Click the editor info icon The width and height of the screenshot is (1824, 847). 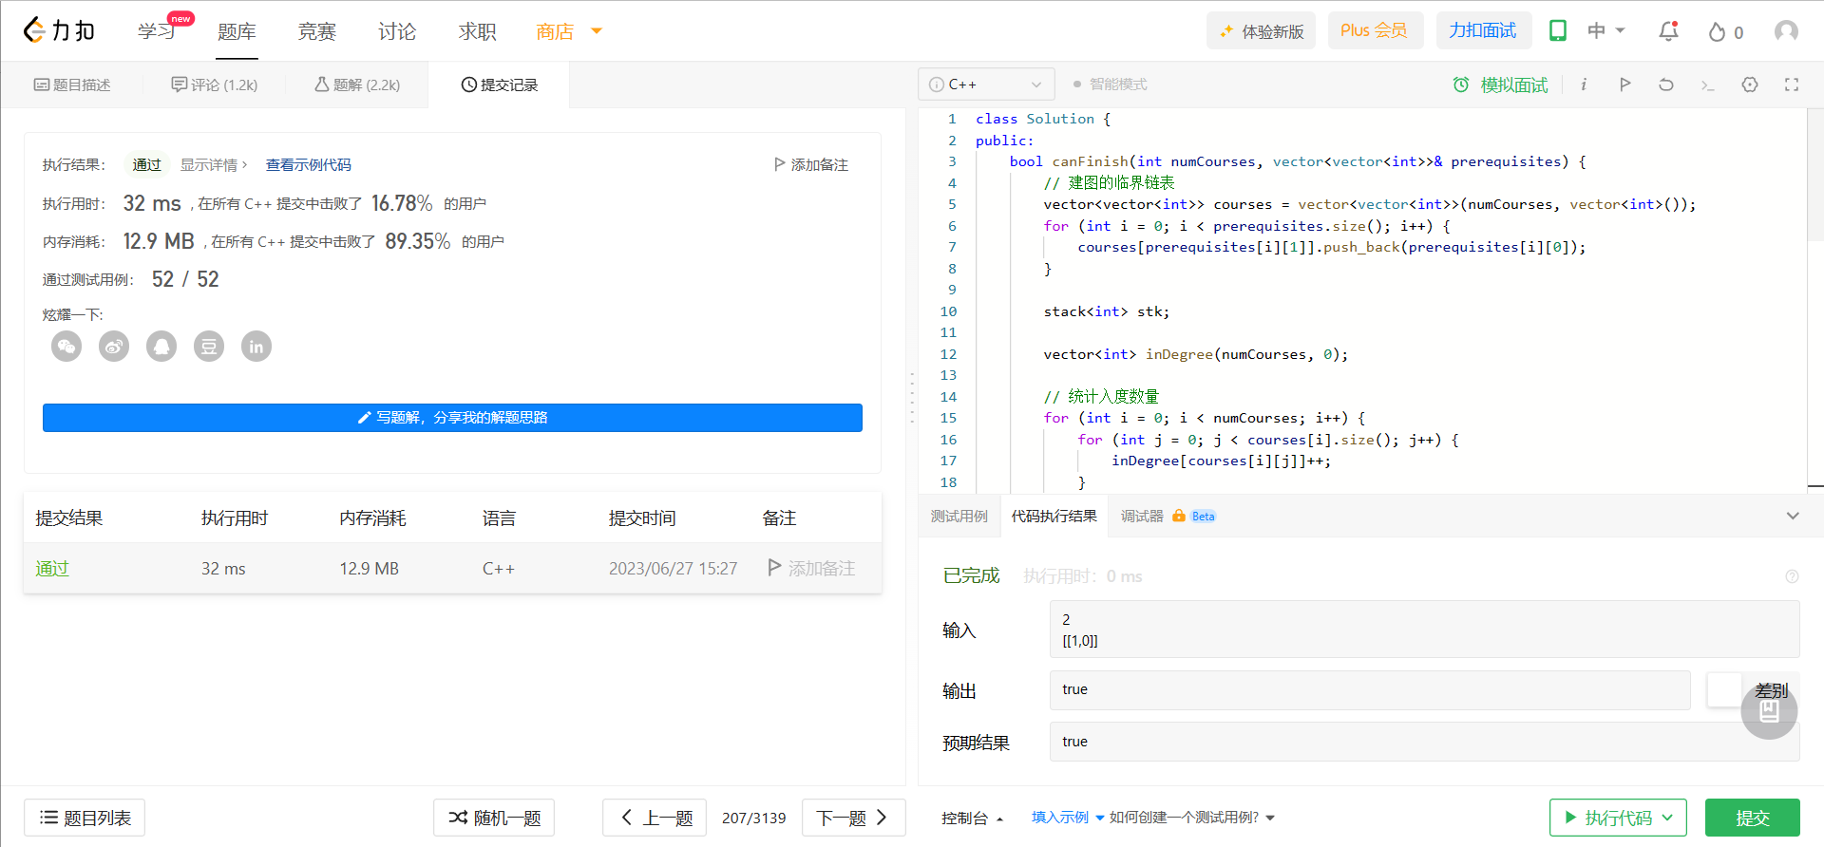tap(1584, 85)
